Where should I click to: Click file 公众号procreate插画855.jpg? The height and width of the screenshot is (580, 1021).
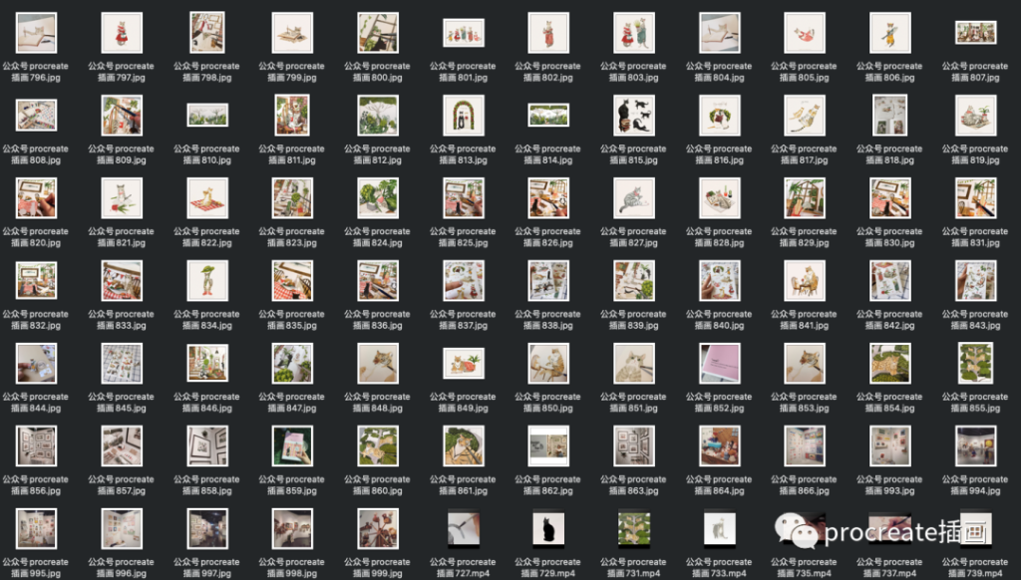point(976,363)
